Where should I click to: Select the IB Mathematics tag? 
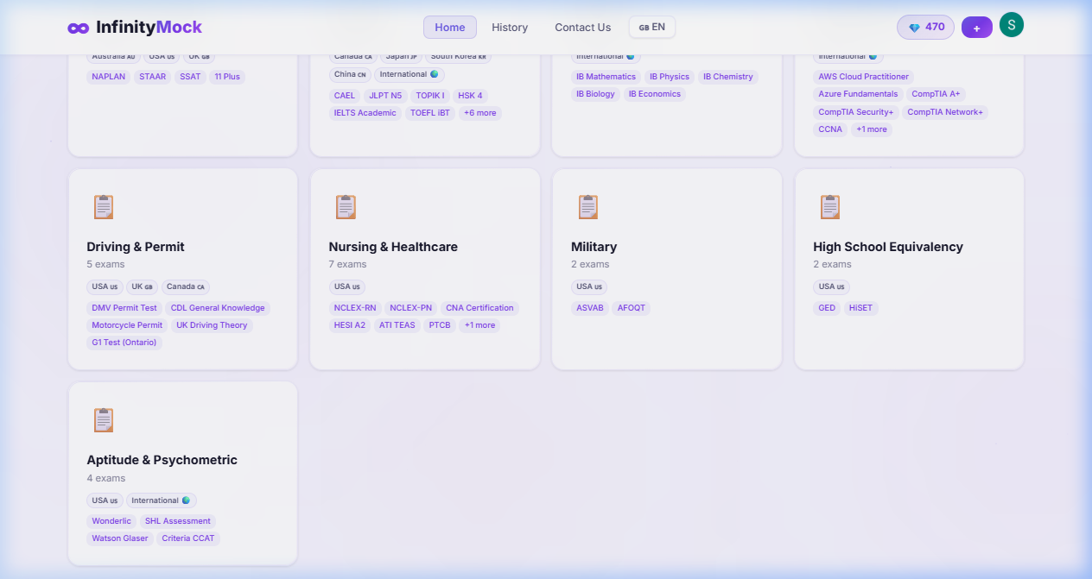click(606, 77)
